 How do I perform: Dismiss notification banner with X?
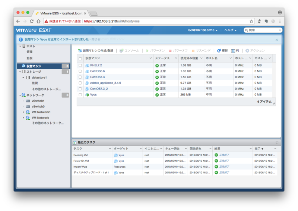pos(277,40)
